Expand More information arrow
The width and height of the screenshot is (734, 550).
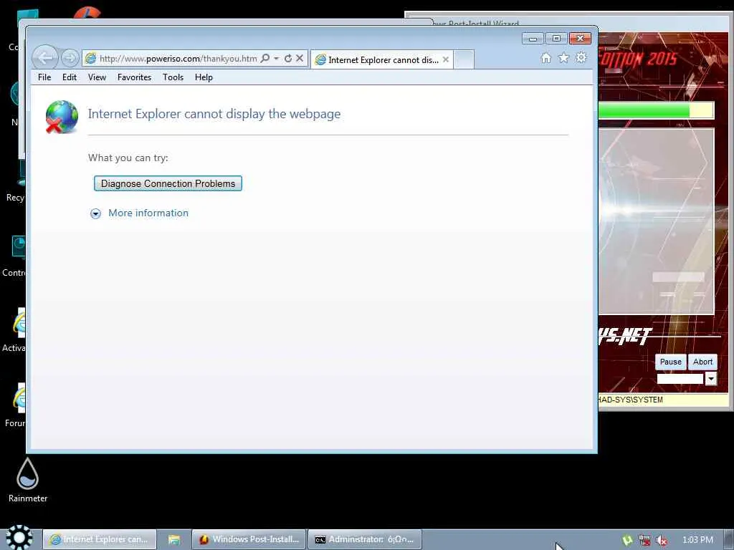[95, 213]
